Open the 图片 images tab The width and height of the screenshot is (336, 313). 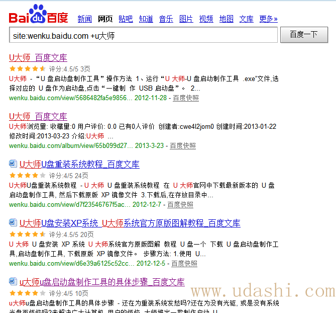(186, 19)
